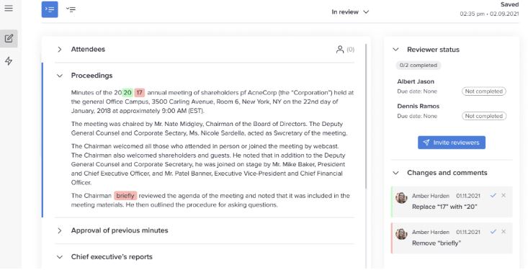Click the Approval of previous minutes heading
The width and height of the screenshot is (528, 270).
pyautogui.click(x=120, y=230)
